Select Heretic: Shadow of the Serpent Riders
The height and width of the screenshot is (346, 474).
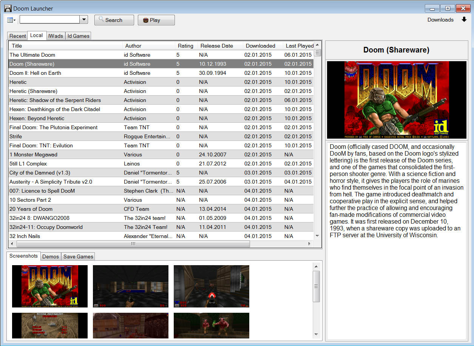click(161, 100)
